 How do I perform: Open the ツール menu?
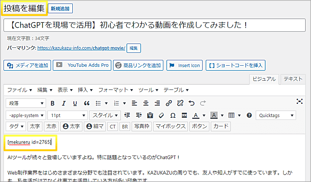pyautogui.click(x=149, y=90)
